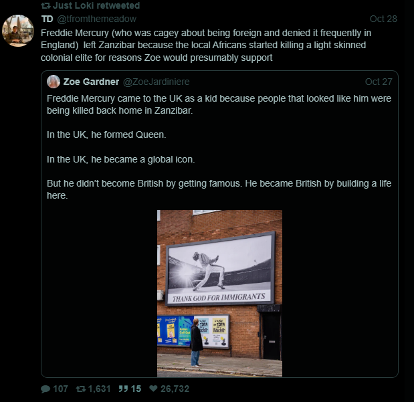View the 15 quote tweets count

[136, 389]
